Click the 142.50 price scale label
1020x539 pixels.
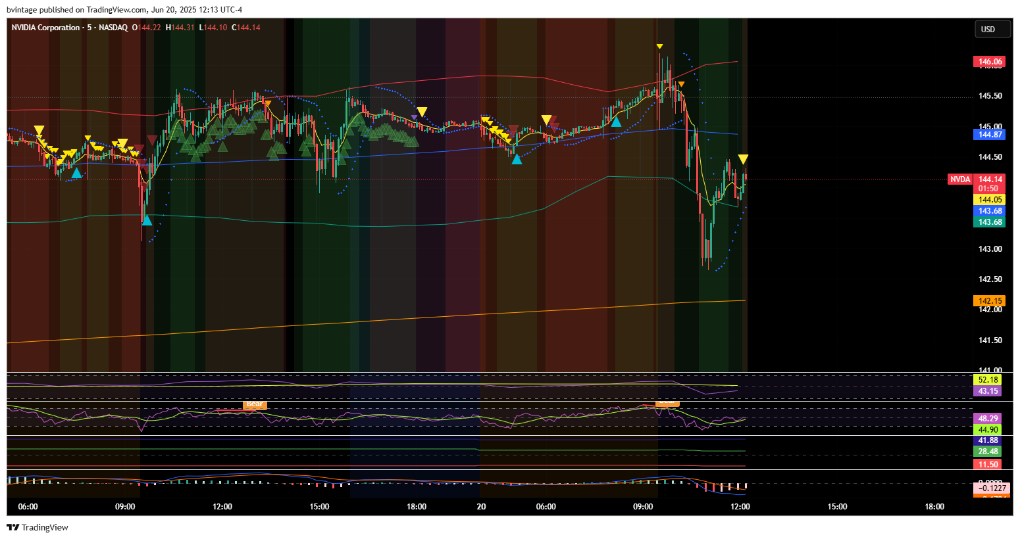tap(990, 279)
